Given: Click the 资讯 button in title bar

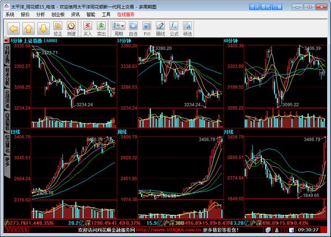Looking at the screenshot, I should tap(254, 7).
